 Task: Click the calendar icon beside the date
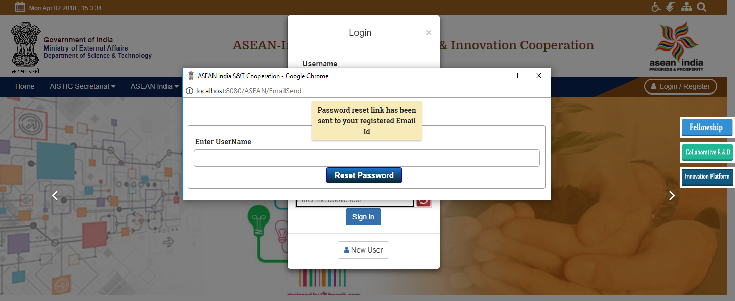tap(20, 7)
